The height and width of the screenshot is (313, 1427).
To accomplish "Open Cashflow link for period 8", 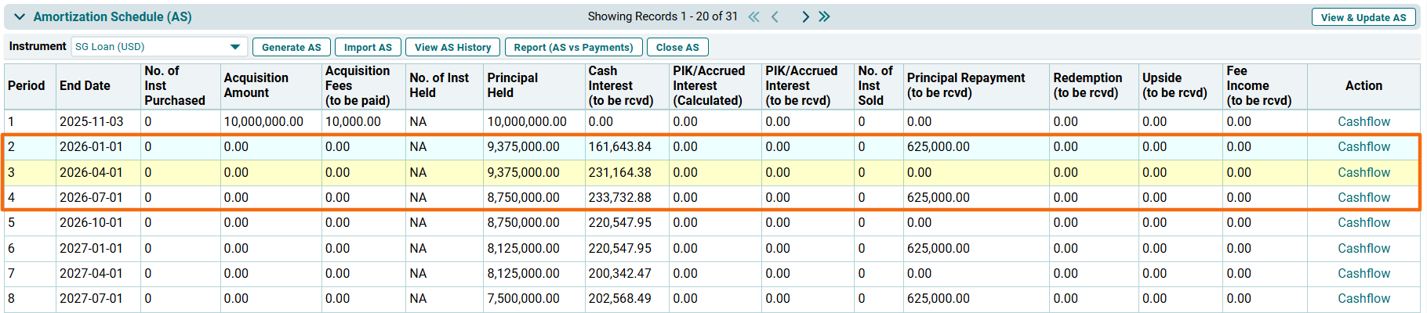I will coord(1363,298).
